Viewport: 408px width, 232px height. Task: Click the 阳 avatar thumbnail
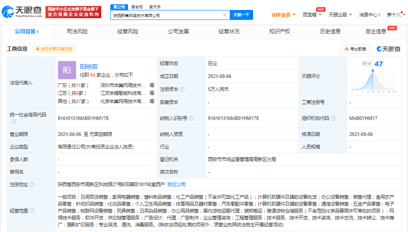[x=67, y=70]
